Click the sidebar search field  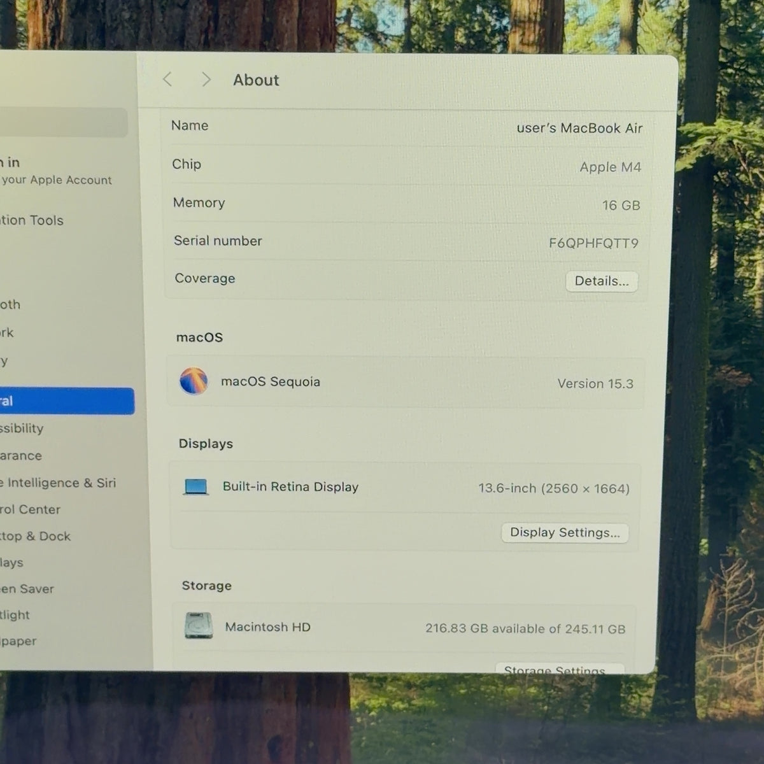(64, 122)
